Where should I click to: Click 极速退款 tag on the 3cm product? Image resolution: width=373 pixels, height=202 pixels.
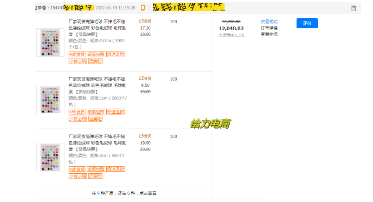pyautogui.click(x=115, y=169)
